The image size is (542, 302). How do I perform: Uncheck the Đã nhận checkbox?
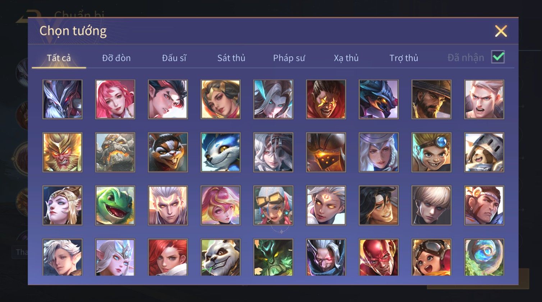click(x=498, y=57)
